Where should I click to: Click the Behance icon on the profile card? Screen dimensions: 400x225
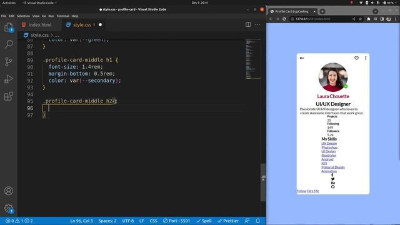click(332, 183)
